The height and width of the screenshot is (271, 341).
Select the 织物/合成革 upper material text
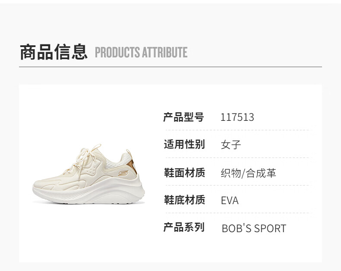click(248, 173)
